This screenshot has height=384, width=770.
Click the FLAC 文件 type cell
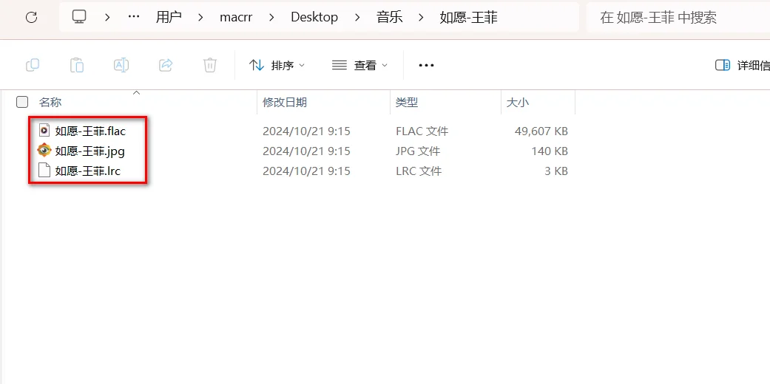[422, 131]
